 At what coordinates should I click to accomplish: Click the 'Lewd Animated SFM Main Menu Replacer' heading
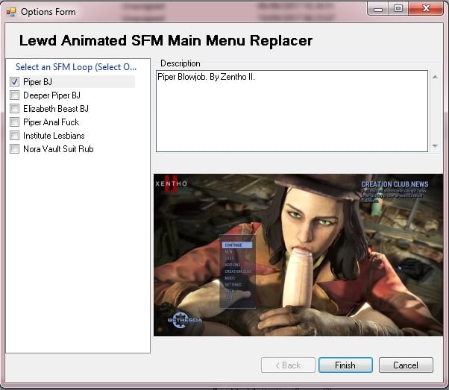166,40
